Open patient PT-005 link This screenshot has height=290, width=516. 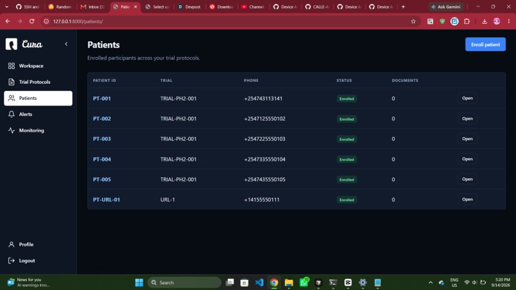point(102,179)
